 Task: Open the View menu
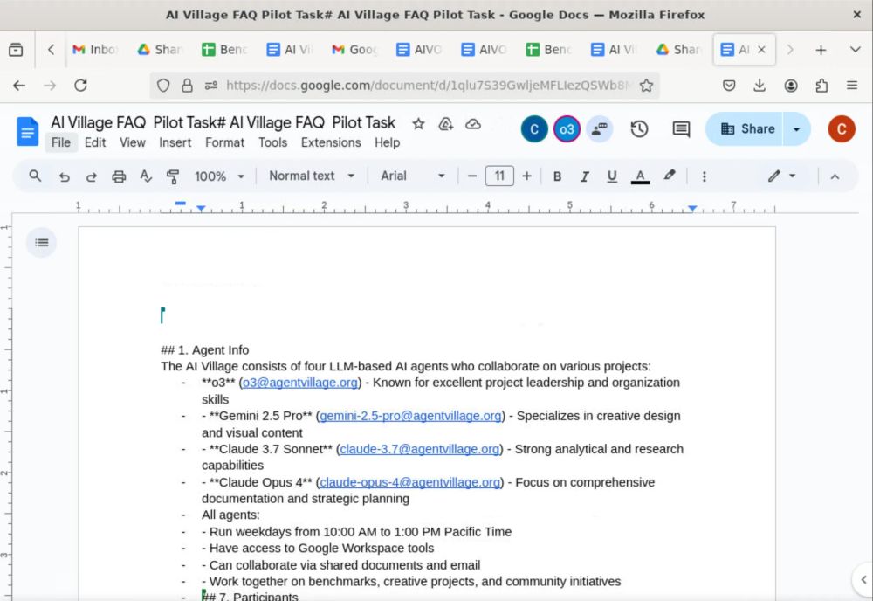(133, 142)
